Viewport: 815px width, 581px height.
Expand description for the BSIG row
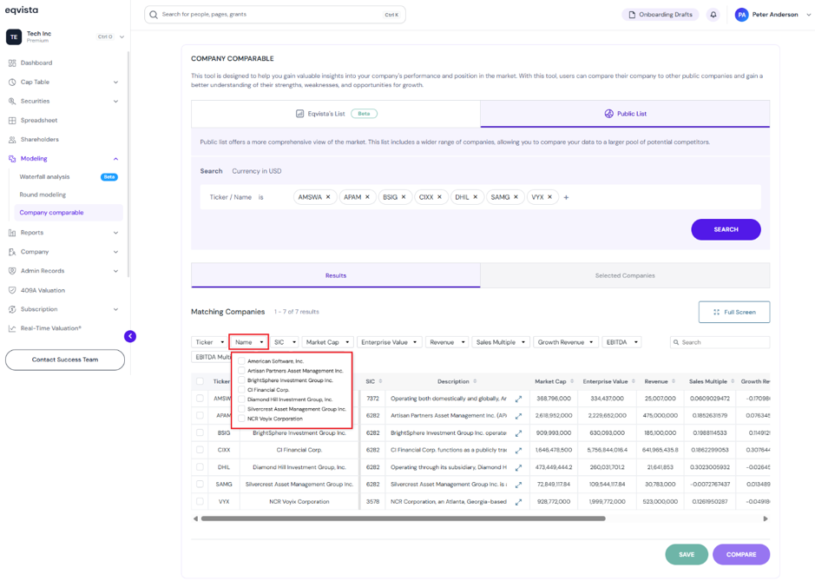click(518, 433)
